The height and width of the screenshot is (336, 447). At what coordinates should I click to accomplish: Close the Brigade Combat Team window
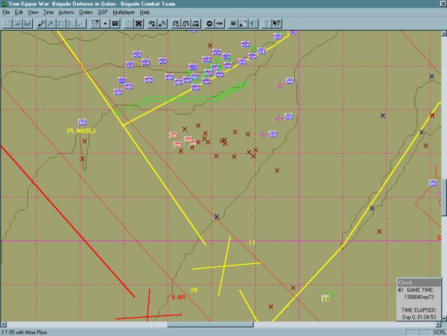[444, 3]
